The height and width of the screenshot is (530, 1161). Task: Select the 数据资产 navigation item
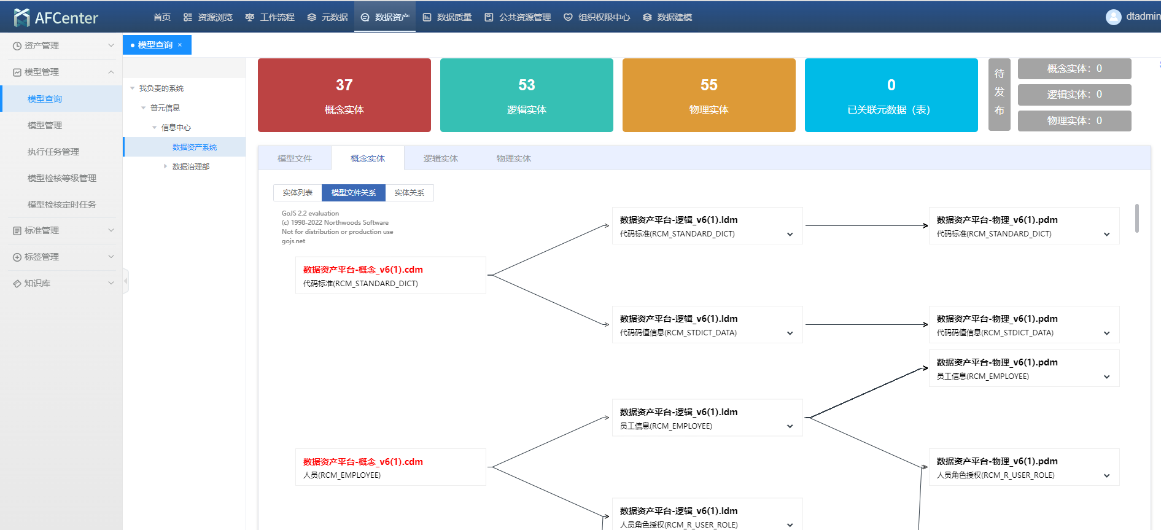[x=385, y=17]
